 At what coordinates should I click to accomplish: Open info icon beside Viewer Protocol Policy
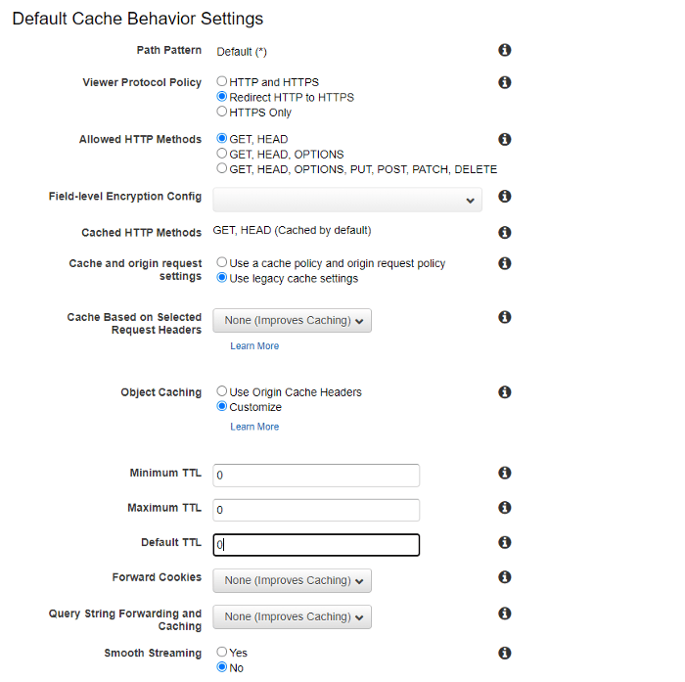(x=505, y=82)
